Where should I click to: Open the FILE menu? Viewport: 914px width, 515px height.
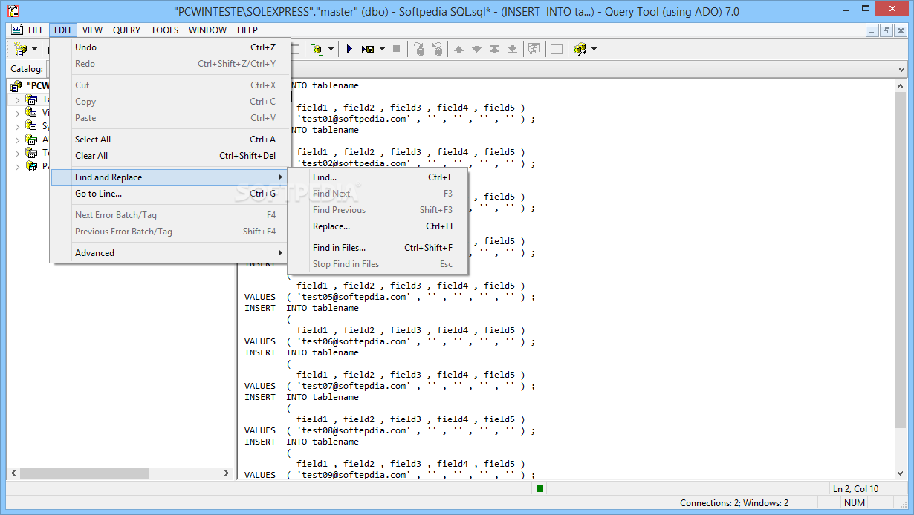36,30
